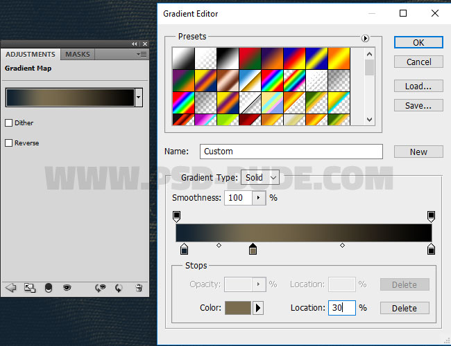Open the gradient picker dropdown arrow
The height and width of the screenshot is (346, 451).
click(x=139, y=98)
